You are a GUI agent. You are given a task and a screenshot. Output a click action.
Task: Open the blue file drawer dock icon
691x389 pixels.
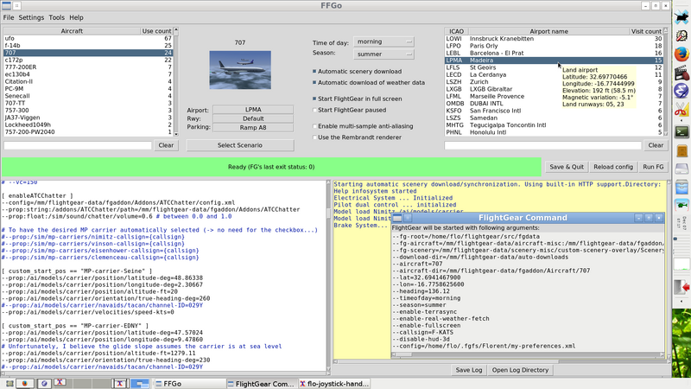coord(681,187)
